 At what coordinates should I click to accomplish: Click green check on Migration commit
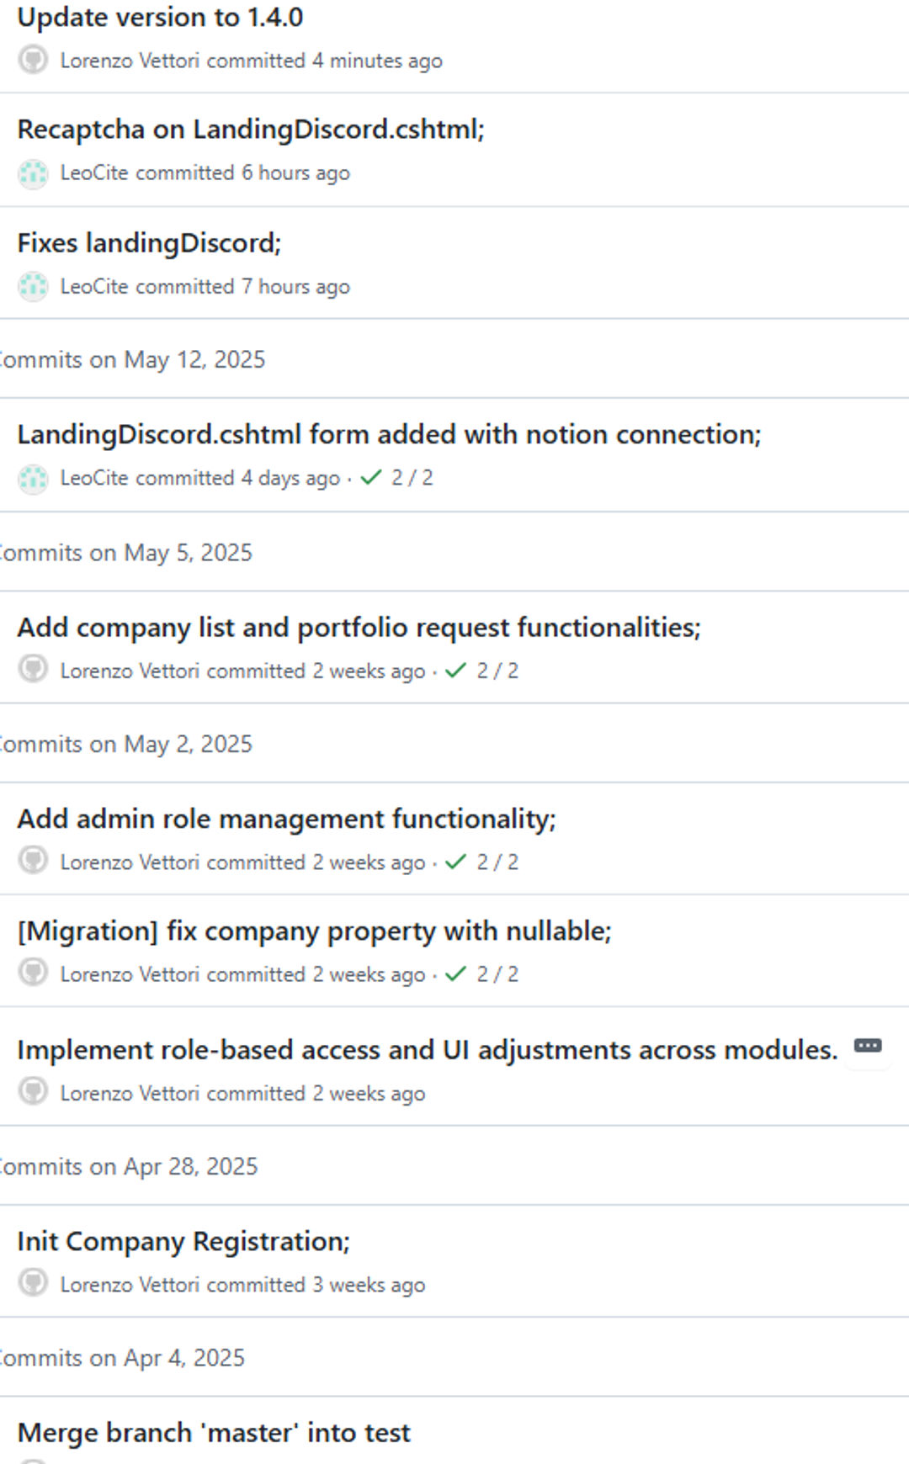click(455, 974)
